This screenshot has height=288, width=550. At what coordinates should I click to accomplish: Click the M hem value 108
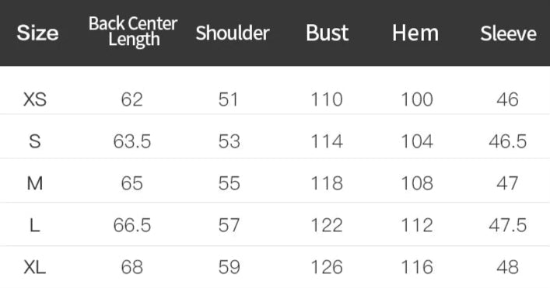tap(417, 183)
